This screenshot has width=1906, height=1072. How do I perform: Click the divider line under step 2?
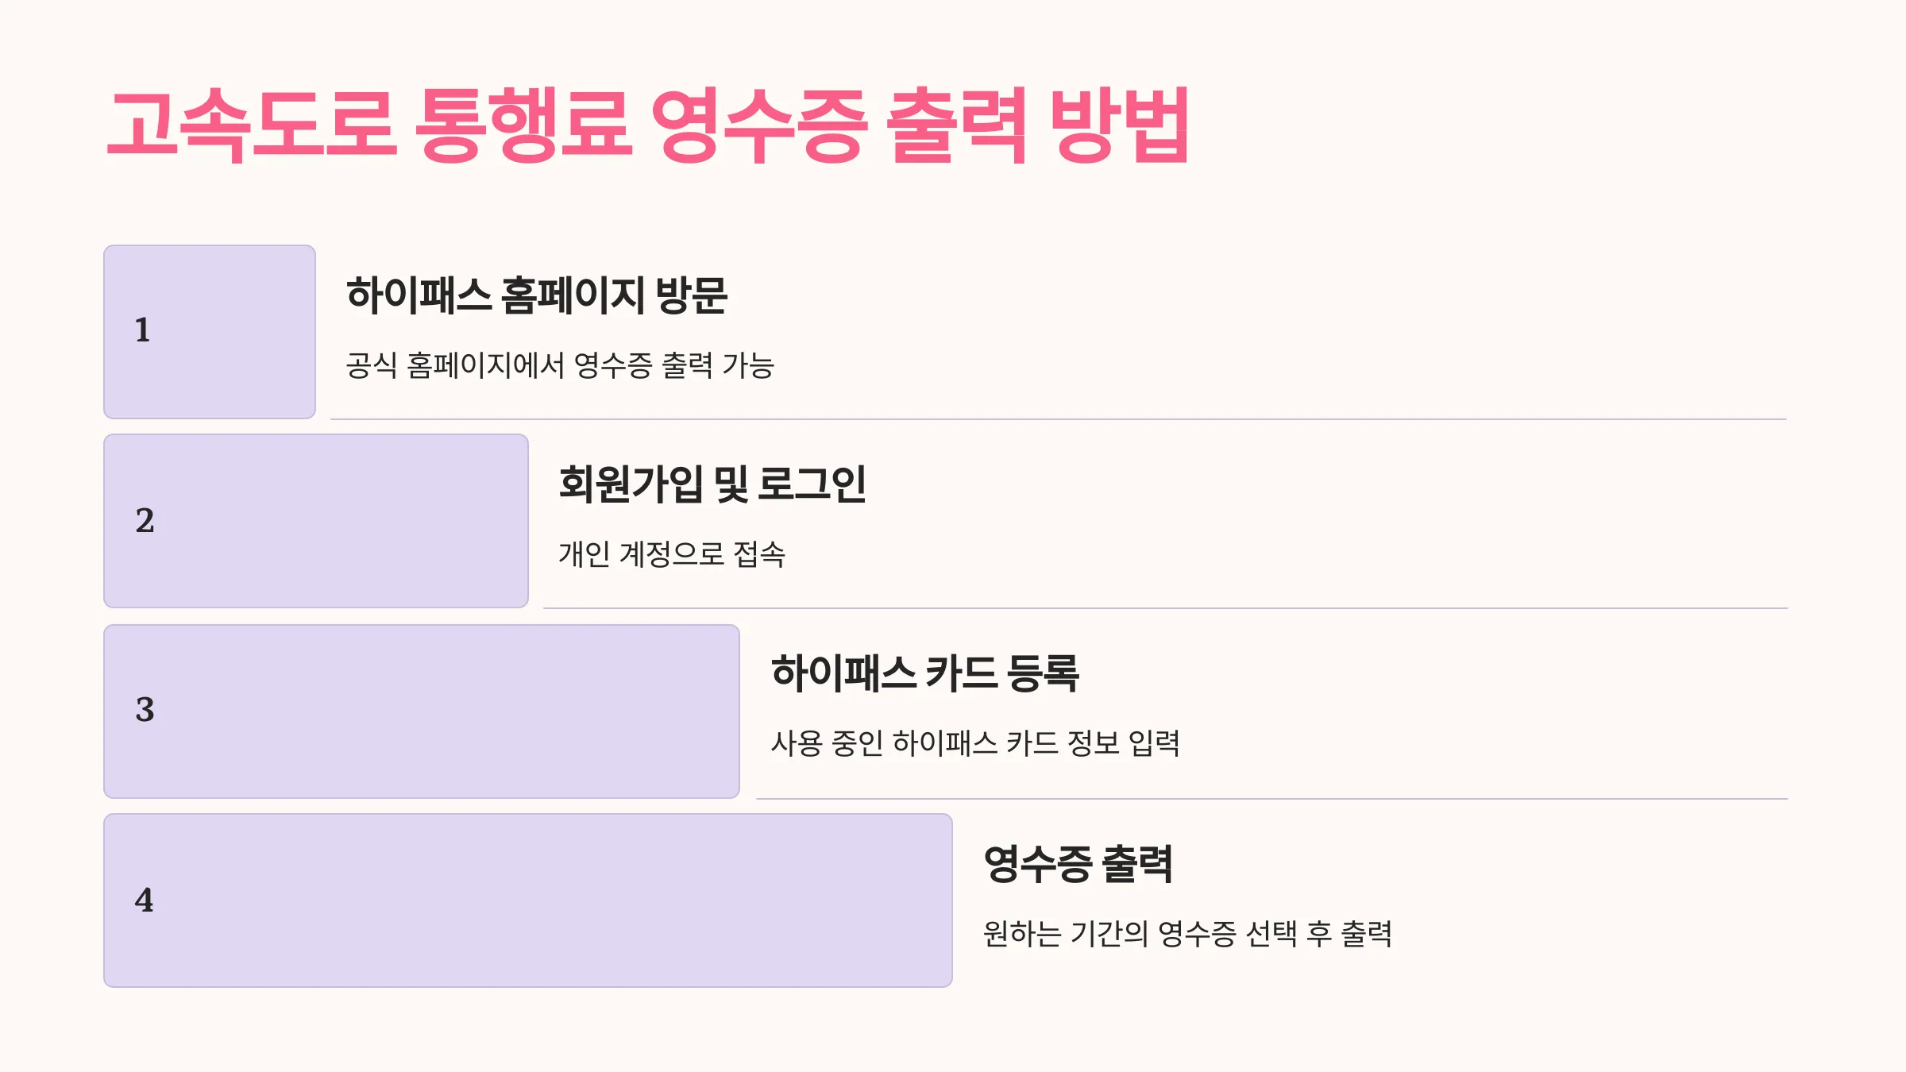[1166, 608]
